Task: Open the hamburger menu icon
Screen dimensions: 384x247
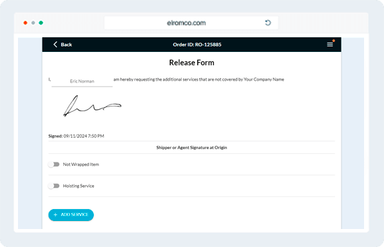Action: (329, 45)
